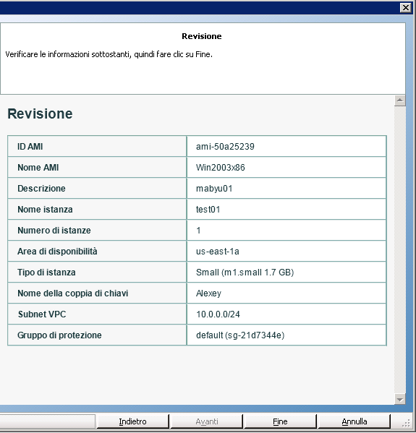Click the scrollbar down arrow

click(399, 399)
